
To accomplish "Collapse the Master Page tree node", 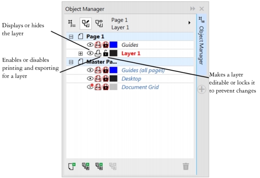I will pyautogui.click(x=71, y=62).
